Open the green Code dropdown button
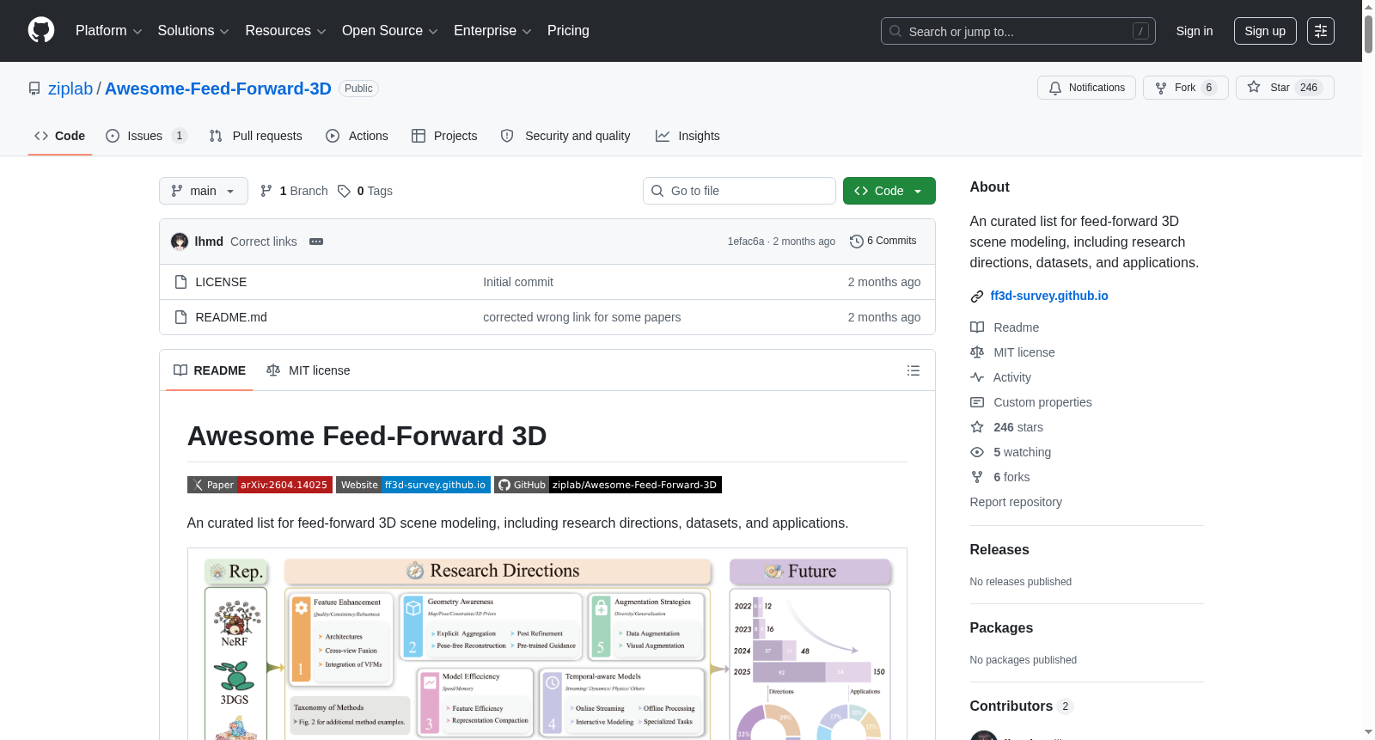This screenshot has height=740, width=1375. [889, 191]
